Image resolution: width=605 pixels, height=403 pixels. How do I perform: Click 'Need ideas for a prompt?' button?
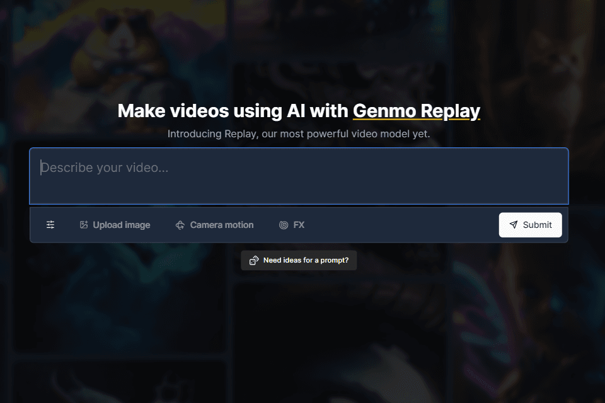[x=299, y=260]
